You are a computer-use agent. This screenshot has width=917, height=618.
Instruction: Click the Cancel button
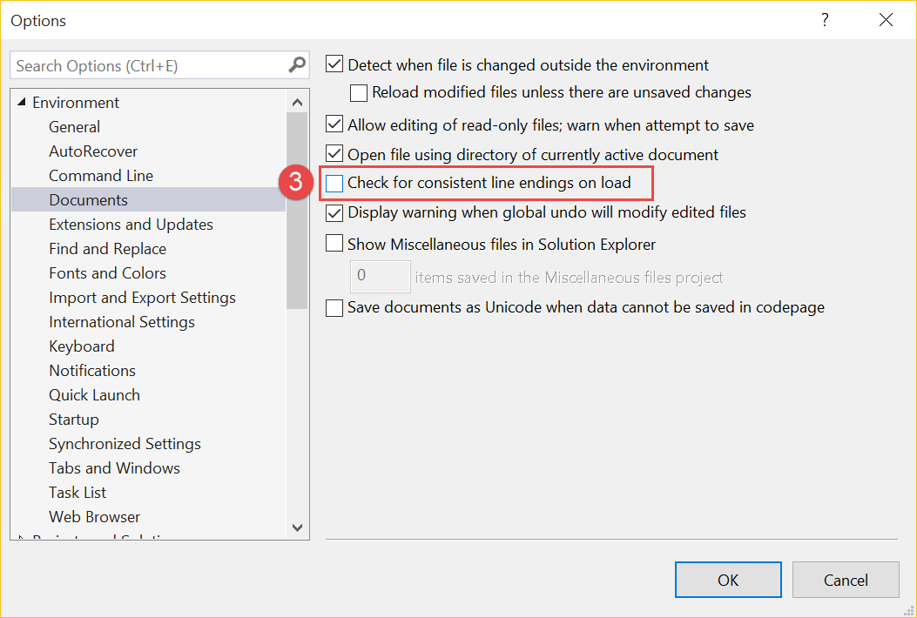point(845,580)
